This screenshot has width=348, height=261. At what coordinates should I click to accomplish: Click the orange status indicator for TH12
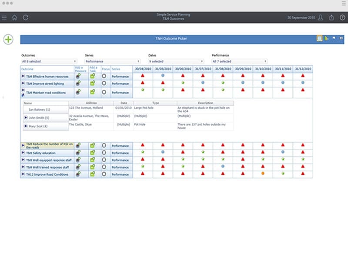[x=263, y=174]
